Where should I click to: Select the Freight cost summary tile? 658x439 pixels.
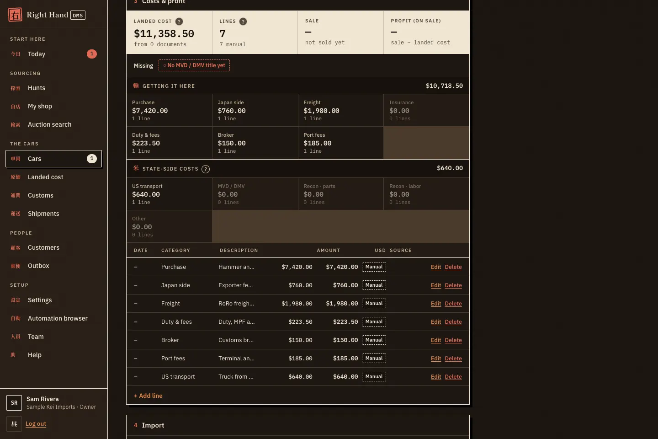[x=340, y=110]
